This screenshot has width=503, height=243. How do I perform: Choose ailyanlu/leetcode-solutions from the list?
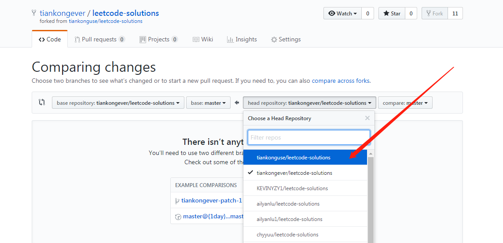coord(305,203)
